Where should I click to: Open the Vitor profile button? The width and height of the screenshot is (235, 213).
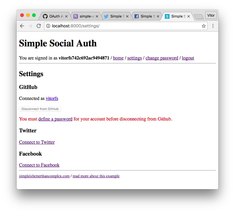point(211,15)
